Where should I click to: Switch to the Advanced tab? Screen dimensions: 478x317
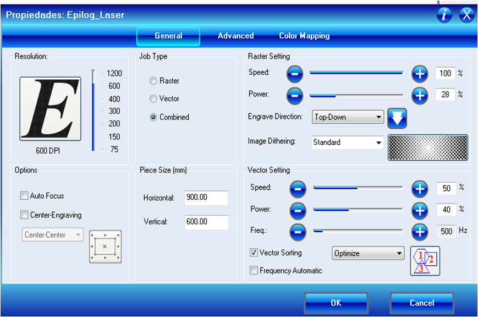(235, 36)
